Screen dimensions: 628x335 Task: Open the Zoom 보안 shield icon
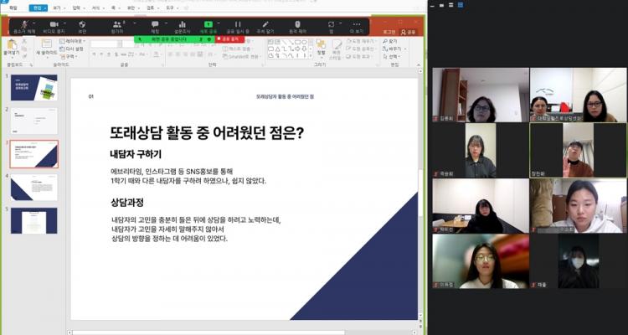(81, 24)
